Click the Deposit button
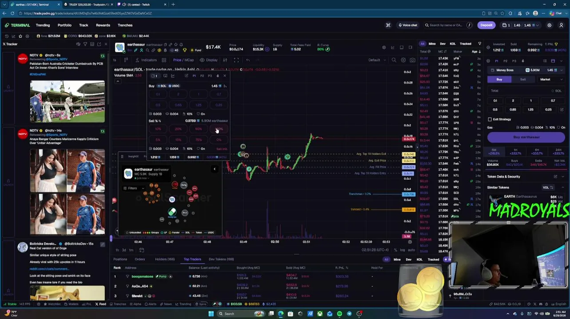 [x=486, y=25]
